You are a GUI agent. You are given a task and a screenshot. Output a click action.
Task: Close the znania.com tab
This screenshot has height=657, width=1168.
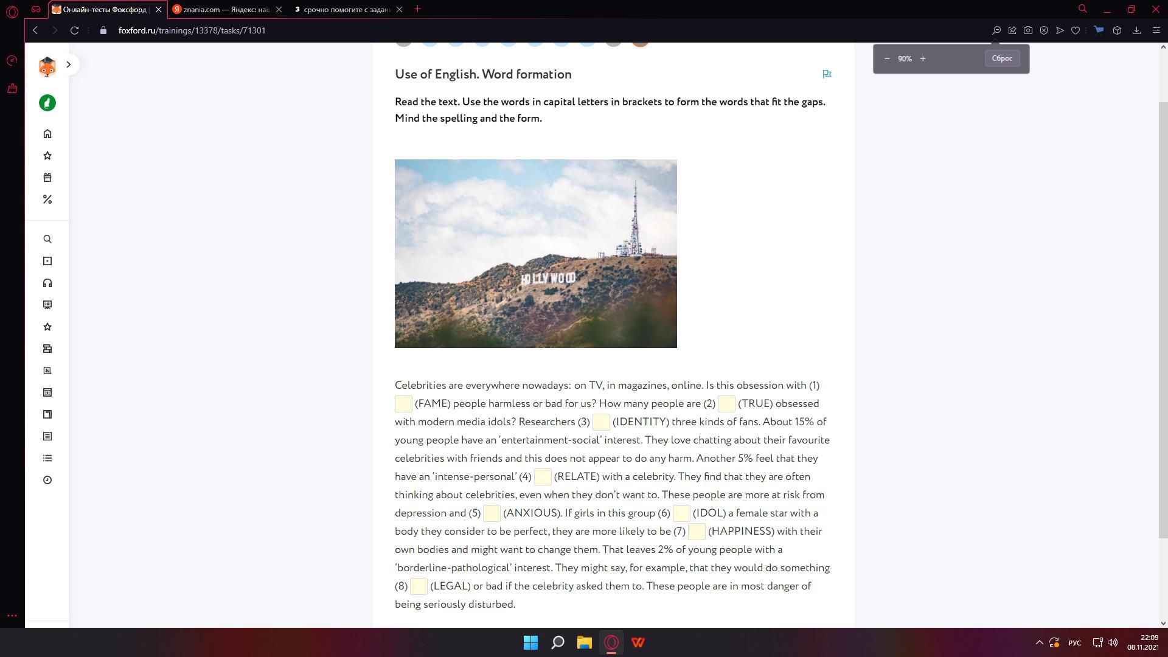(x=279, y=9)
